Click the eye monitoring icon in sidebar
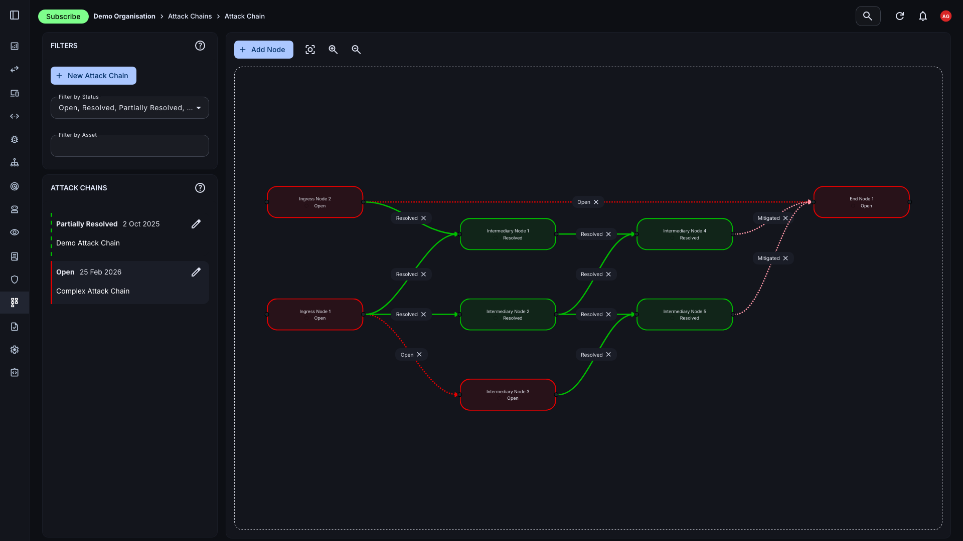Viewport: 963px width, 541px height. coord(15,232)
